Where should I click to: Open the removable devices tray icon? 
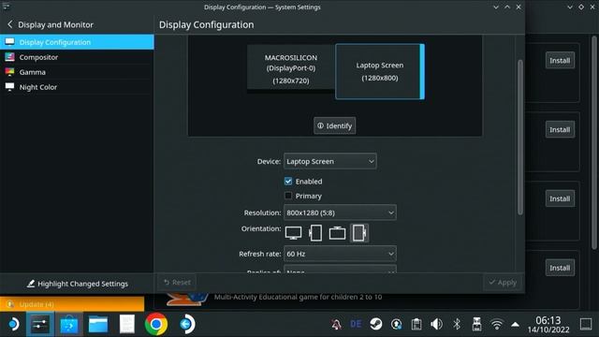click(x=476, y=325)
